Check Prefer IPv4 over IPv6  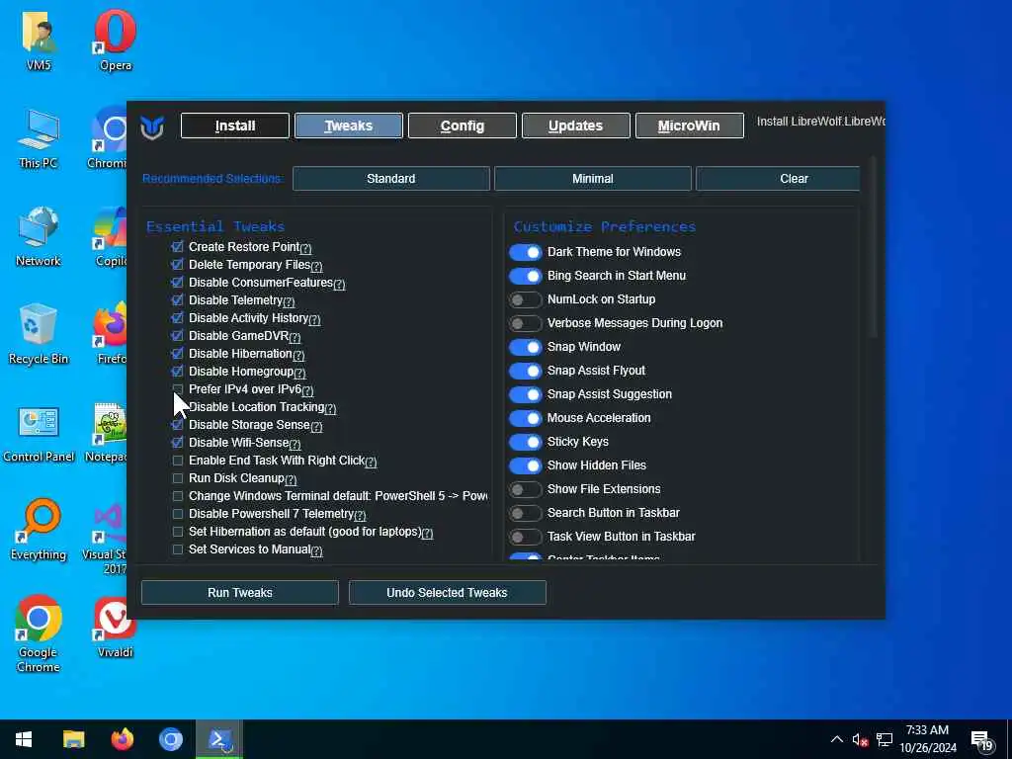(x=178, y=389)
